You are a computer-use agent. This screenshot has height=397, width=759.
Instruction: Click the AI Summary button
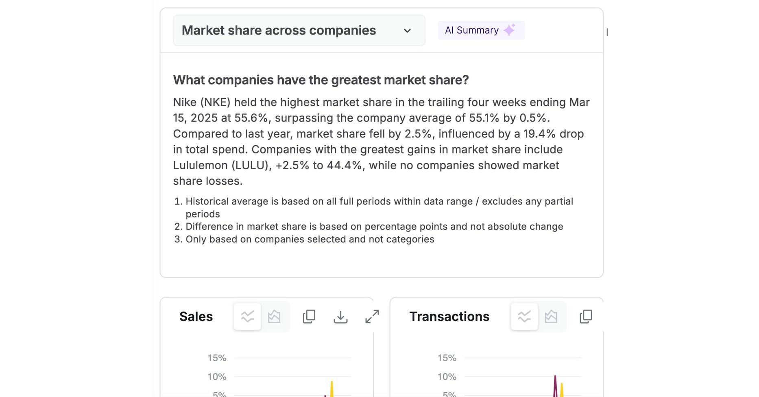pyautogui.click(x=481, y=30)
